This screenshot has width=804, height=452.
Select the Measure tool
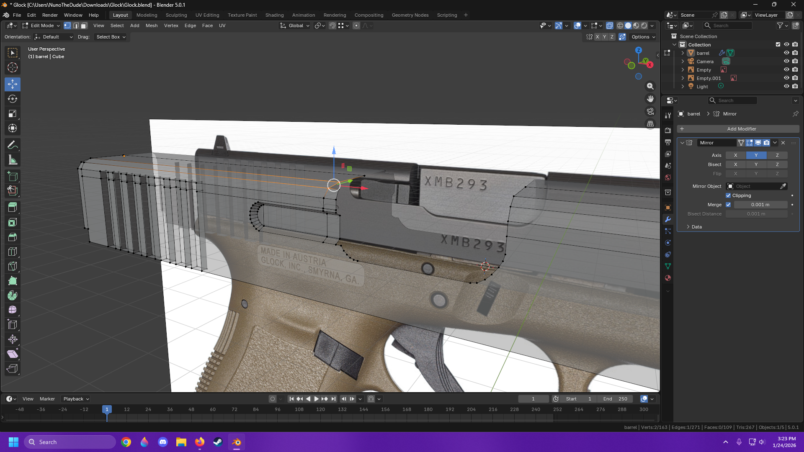[x=13, y=160]
